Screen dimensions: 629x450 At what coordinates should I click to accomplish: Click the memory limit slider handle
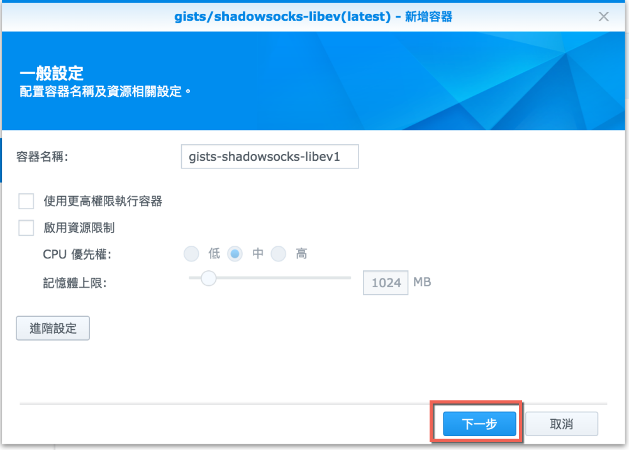209,278
